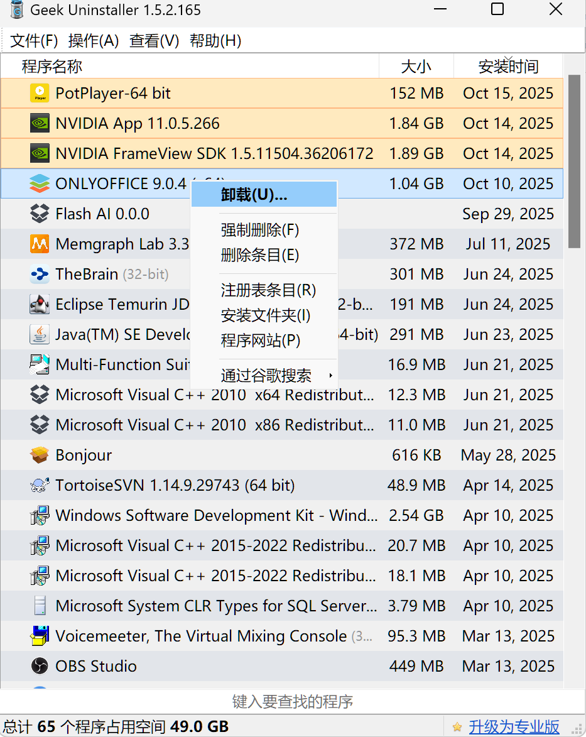Click the Bonjour box icon
The height and width of the screenshot is (737, 586).
pos(40,456)
